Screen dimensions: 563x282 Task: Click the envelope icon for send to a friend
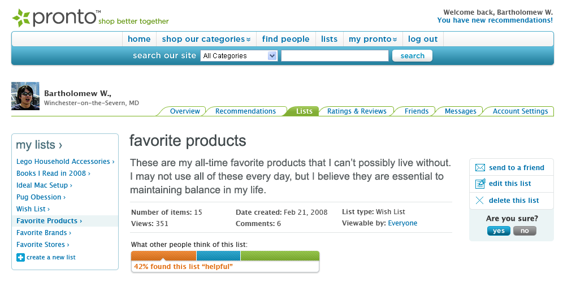pos(480,167)
